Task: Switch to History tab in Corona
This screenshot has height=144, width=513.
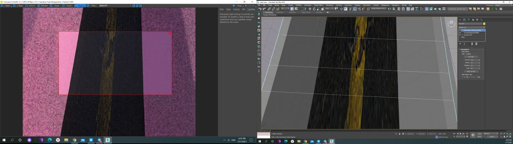Action: pyautogui.click(x=236, y=10)
